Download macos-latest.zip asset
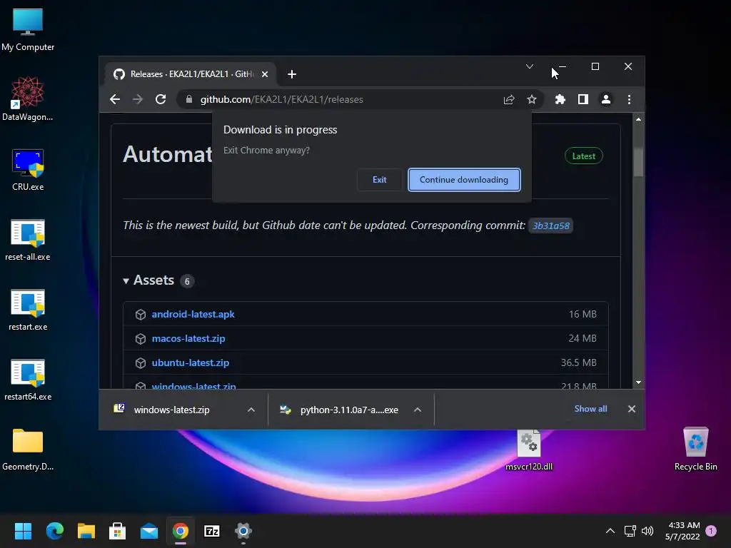 click(x=188, y=339)
